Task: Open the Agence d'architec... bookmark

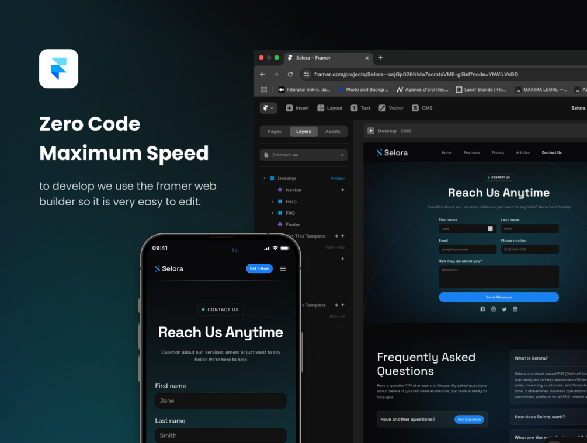Action: coord(423,90)
